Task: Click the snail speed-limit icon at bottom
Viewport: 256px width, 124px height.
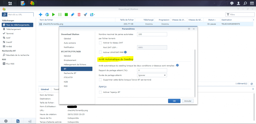Action: click(x=30, y=121)
